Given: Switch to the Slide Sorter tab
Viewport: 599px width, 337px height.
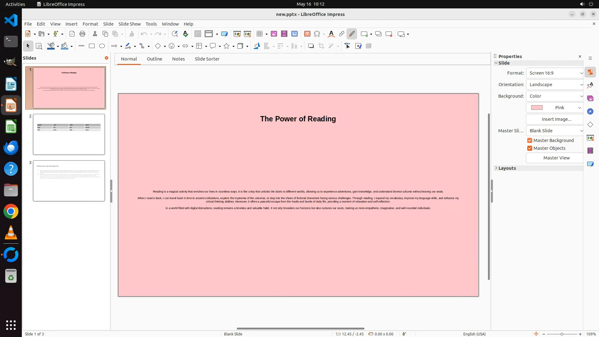Looking at the screenshot, I should tap(207, 59).
